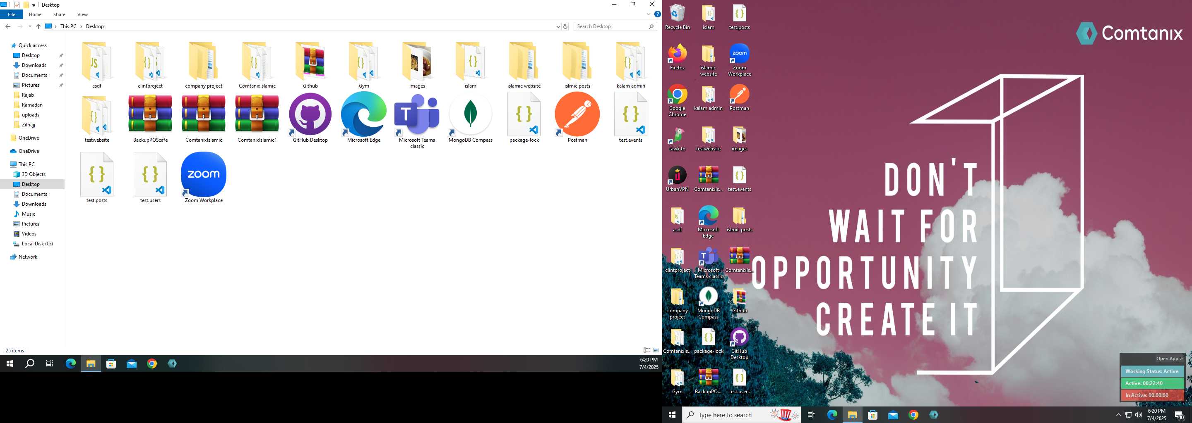Screen dimensions: 1192x423
Task: Open GitHub Desktop shortcut in File Explorer window
Action: click(x=310, y=117)
